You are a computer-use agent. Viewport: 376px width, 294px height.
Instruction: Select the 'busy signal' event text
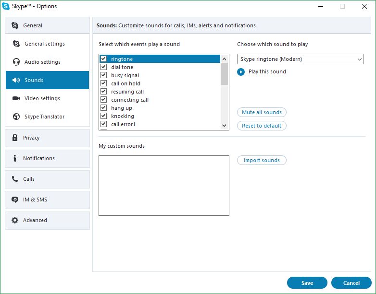coord(125,75)
